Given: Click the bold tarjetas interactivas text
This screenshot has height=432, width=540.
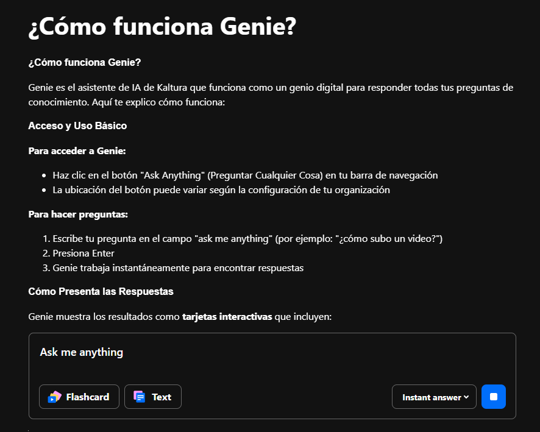Looking at the screenshot, I should [227, 317].
